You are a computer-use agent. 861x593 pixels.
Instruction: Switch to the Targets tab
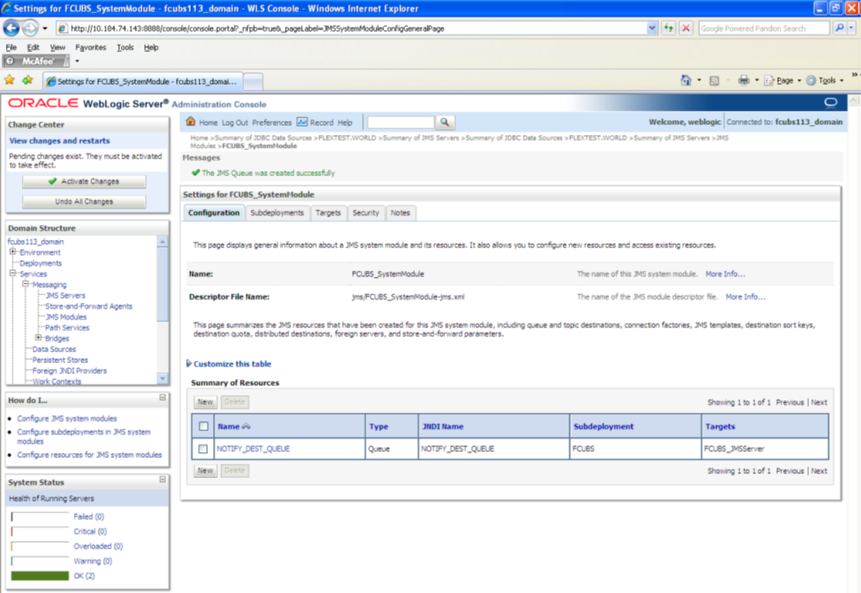pyautogui.click(x=328, y=213)
